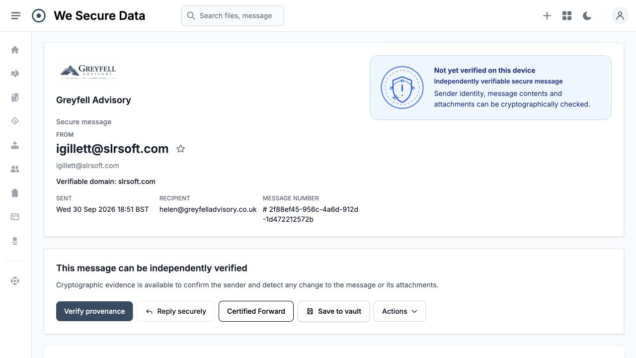Screen dimensions: 636x358
Task: Open the clipboard sidebar icon
Action: (15, 193)
